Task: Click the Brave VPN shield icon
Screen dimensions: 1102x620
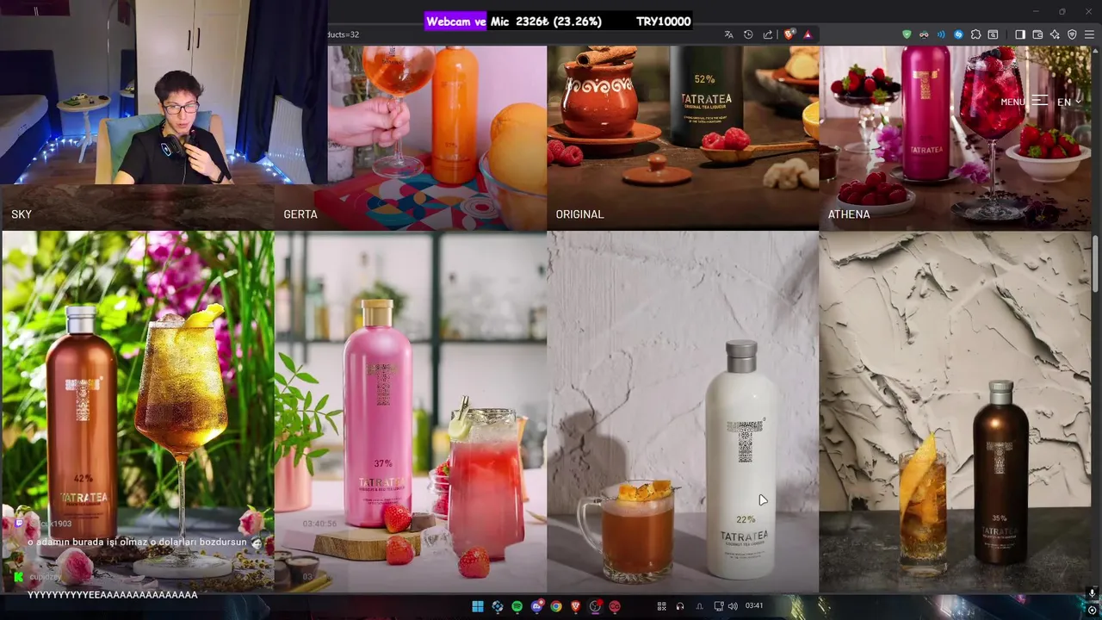Action: [x=1072, y=34]
